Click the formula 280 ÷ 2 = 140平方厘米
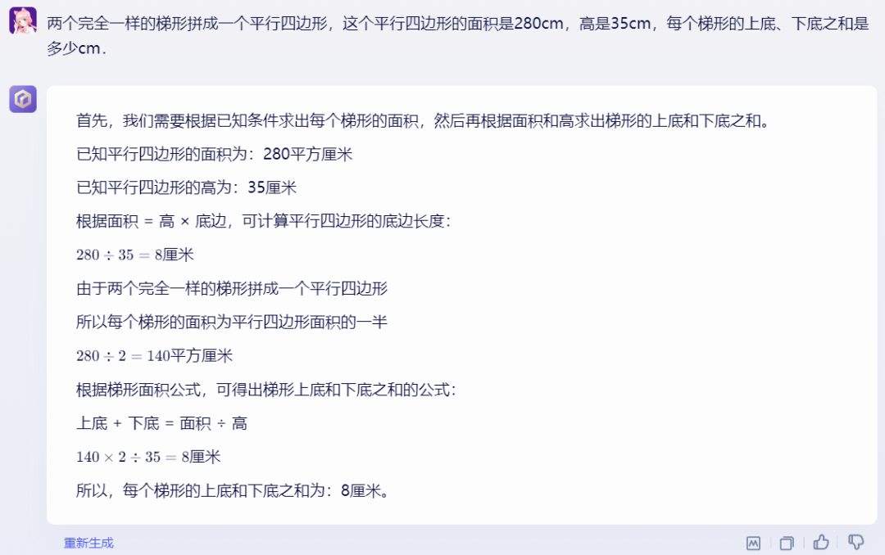 [x=155, y=356]
